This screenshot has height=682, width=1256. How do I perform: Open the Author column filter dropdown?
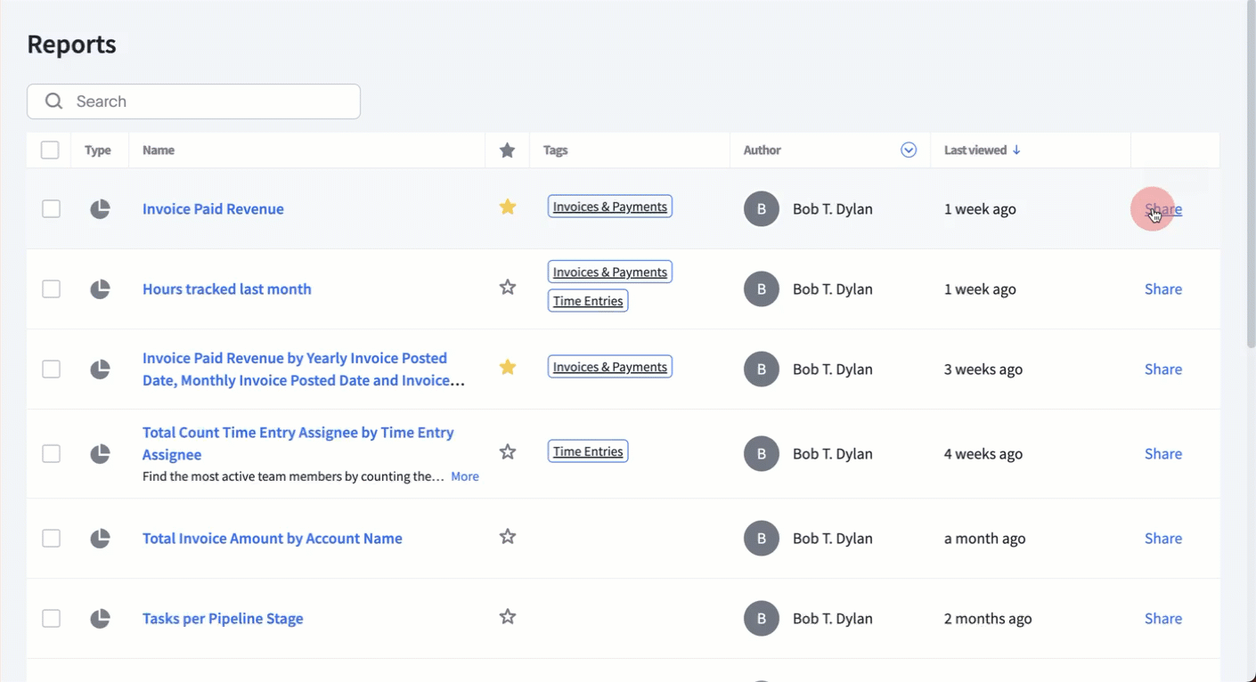tap(909, 150)
